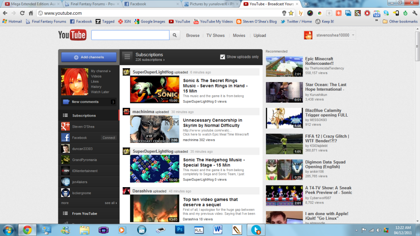Click machinima avatar icon in feed
Viewport: 420px width, 236px height.
click(126, 112)
